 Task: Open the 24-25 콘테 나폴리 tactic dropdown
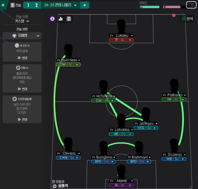[x=61, y=5]
